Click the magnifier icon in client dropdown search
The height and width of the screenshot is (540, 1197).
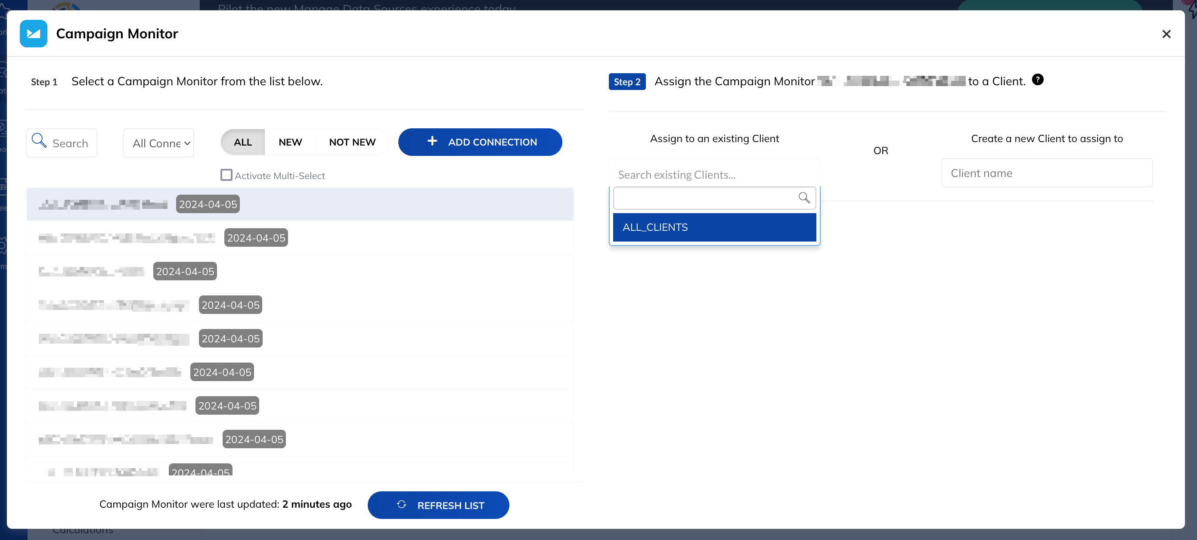[x=804, y=198]
